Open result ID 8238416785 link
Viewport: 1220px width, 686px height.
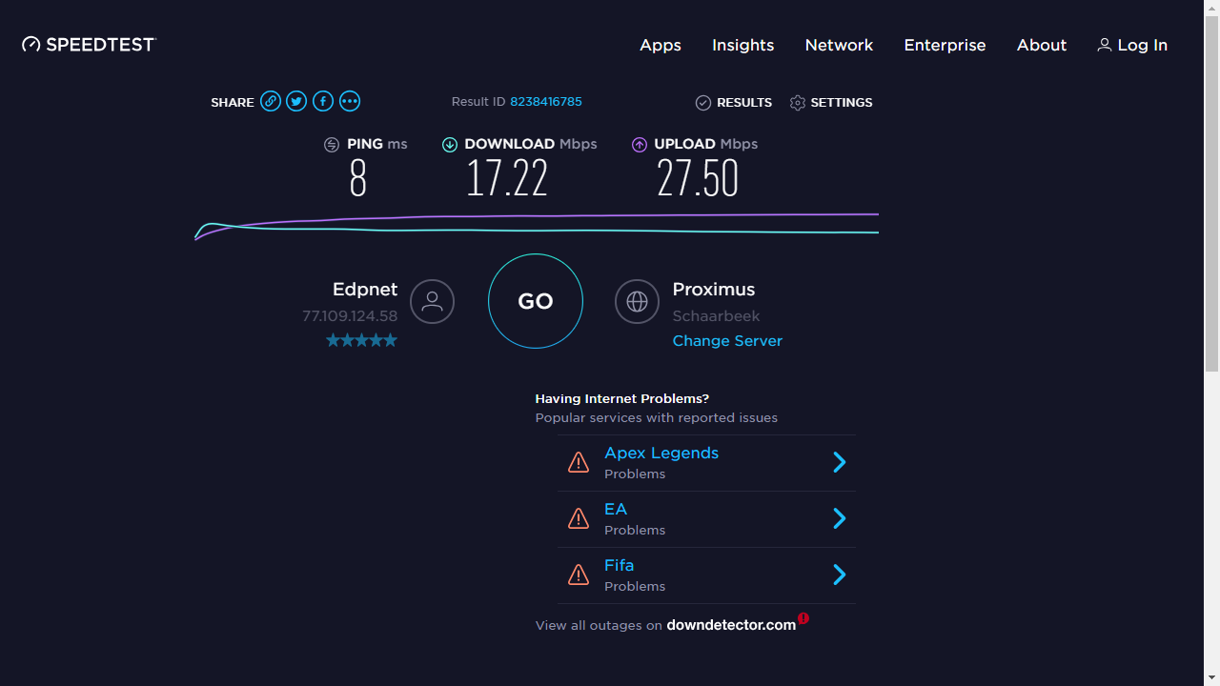pyautogui.click(x=546, y=102)
